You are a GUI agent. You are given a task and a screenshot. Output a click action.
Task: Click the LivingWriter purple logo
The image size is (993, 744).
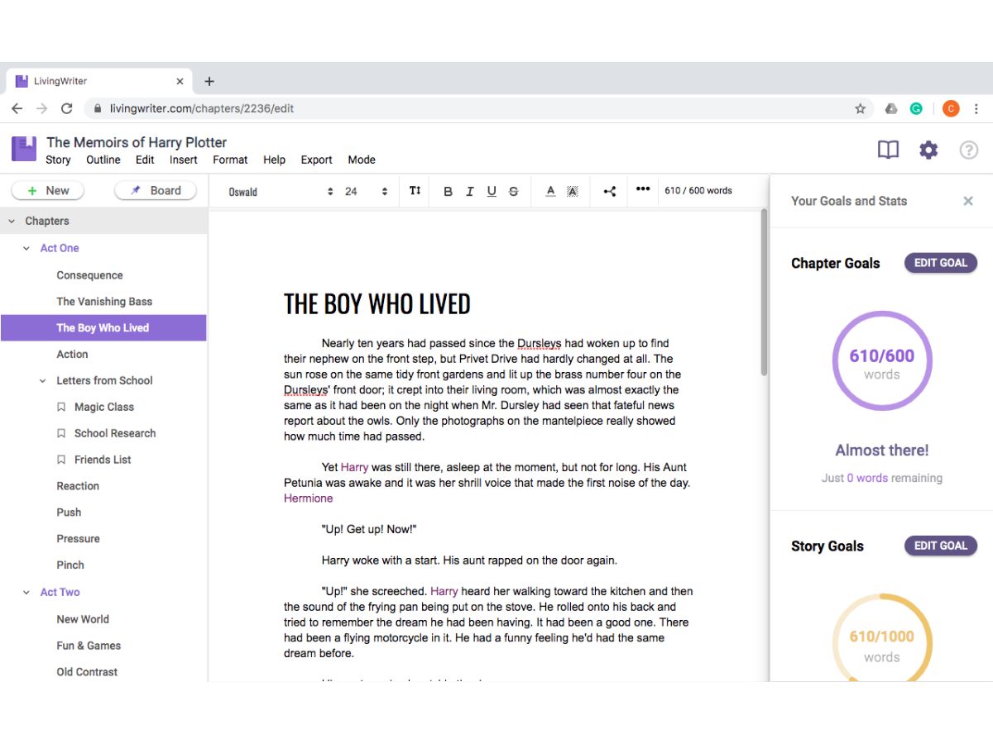point(24,149)
